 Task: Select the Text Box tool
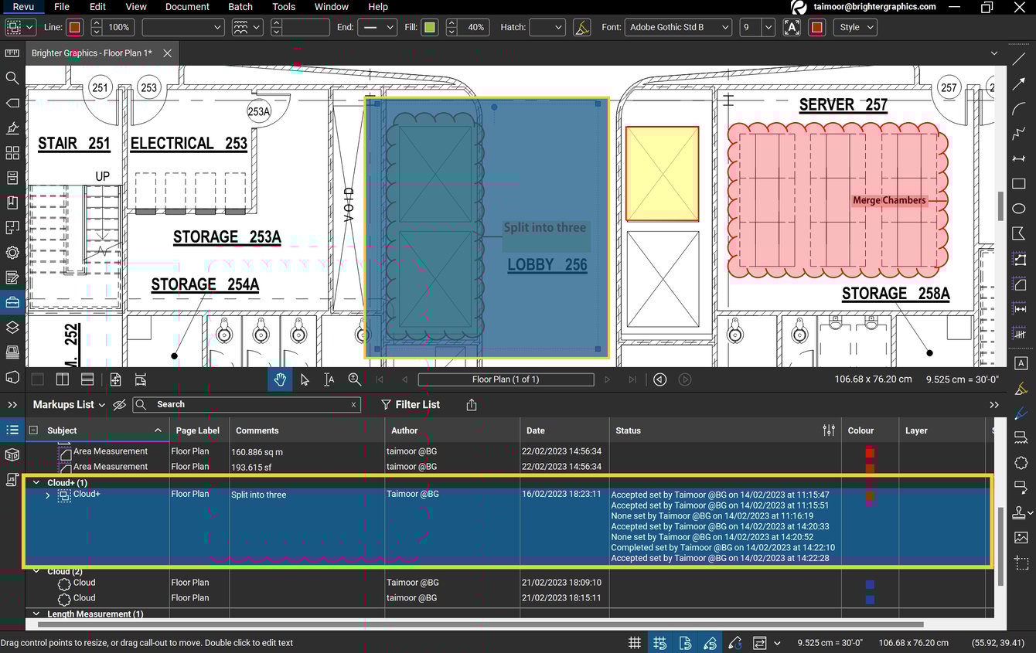point(1021,363)
